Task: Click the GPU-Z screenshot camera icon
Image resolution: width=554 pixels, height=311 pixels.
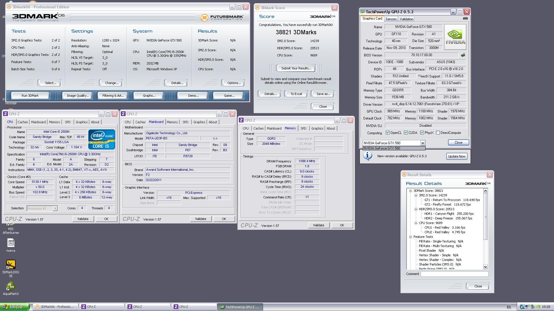Action: (x=465, y=18)
